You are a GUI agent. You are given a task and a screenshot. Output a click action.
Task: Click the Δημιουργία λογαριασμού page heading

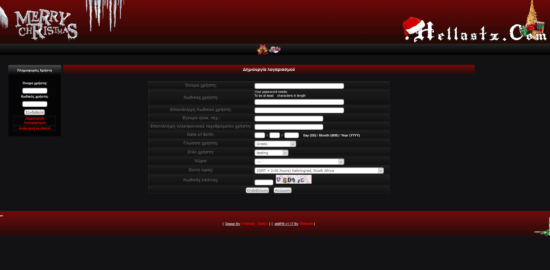coord(269,69)
